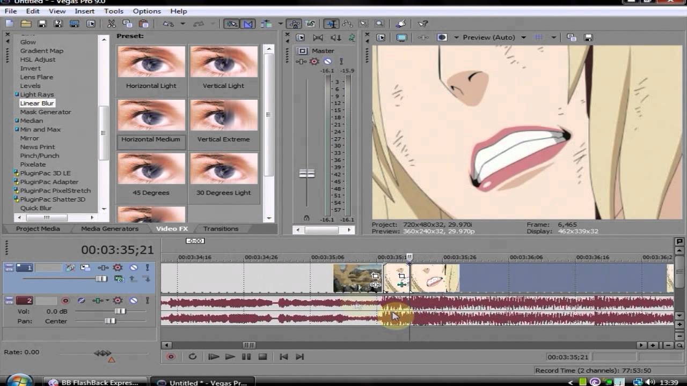
Task: Click track 2 Vol slider handle
Action: (x=120, y=311)
